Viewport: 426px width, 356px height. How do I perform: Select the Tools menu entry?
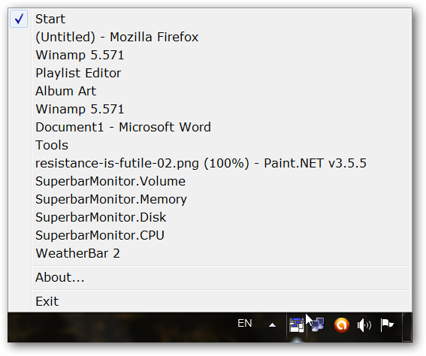pyautogui.click(x=210, y=145)
